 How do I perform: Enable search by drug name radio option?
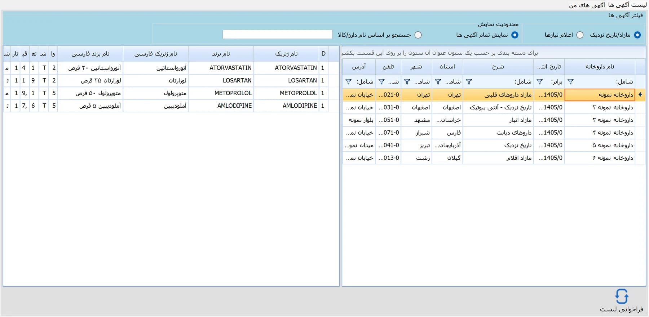[x=418, y=35]
